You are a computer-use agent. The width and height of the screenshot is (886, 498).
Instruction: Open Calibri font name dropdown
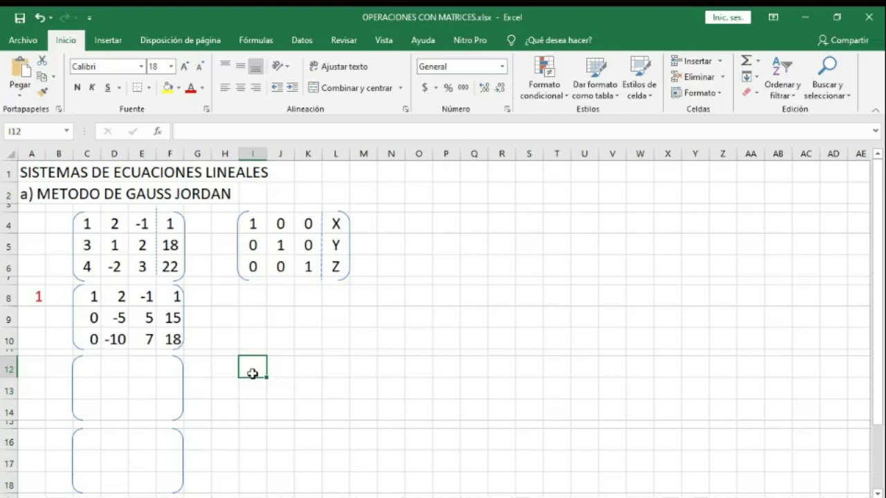click(141, 66)
